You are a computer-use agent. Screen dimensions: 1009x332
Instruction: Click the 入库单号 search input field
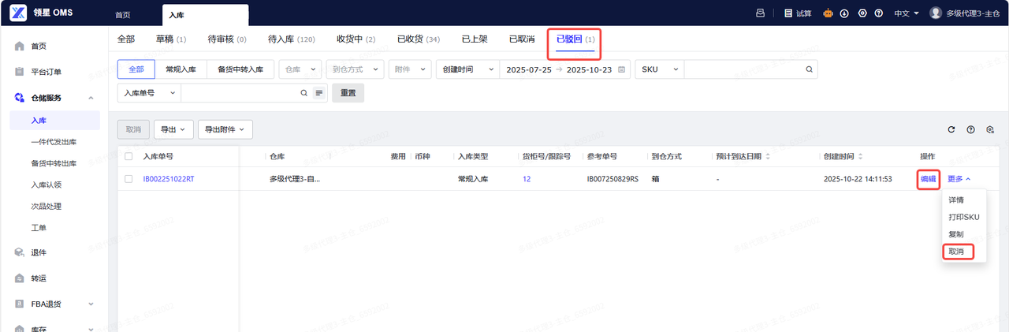click(x=240, y=93)
